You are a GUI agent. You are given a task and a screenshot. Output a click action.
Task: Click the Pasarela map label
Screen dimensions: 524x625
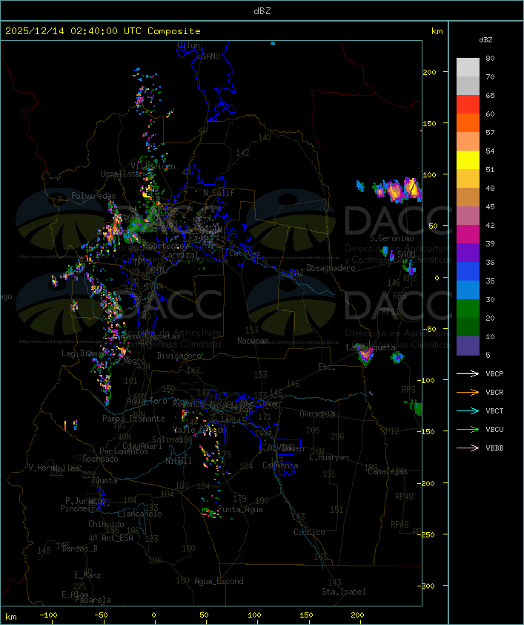point(93,600)
